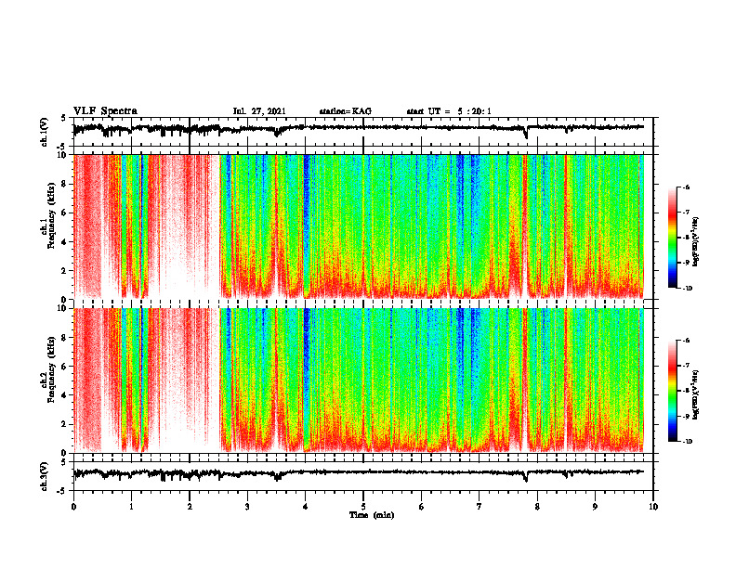This screenshot has width=736, height=568.
Task: Click the time axis tick label "10"
Action: pos(653,507)
